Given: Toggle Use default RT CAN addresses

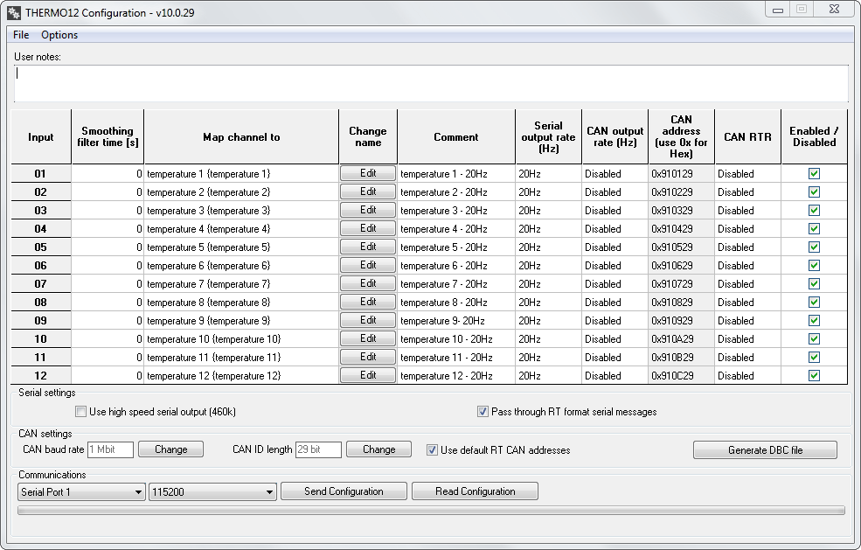Looking at the screenshot, I should pos(432,450).
